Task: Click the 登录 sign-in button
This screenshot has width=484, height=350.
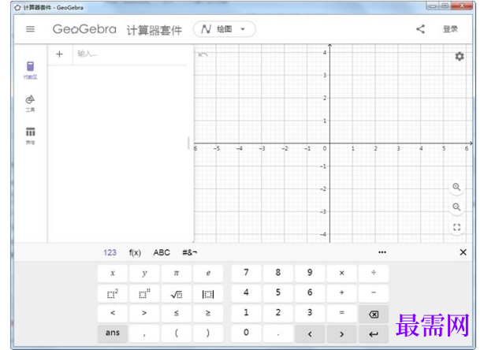Action: [x=450, y=29]
